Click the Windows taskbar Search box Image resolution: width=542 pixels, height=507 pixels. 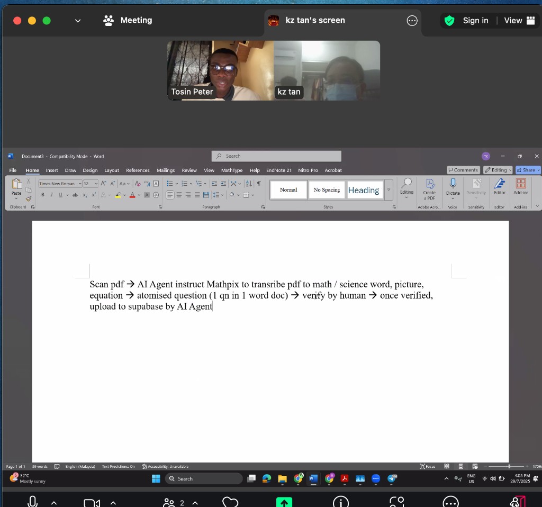(x=204, y=478)
